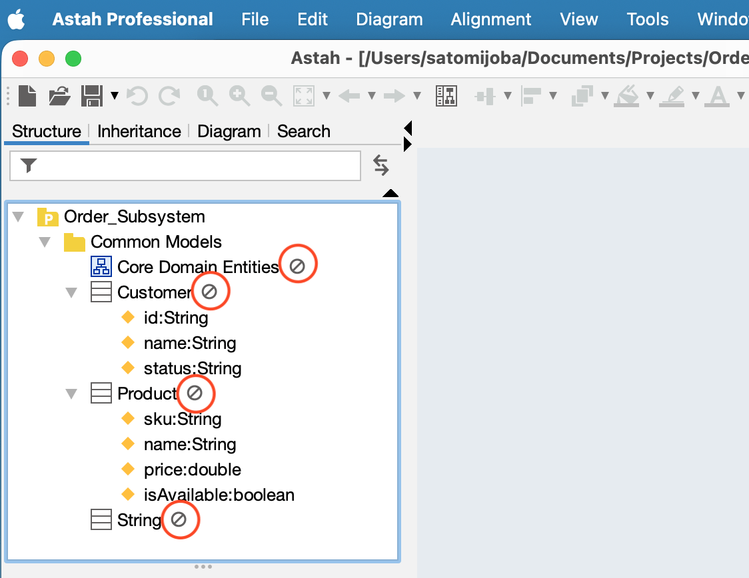Screen dimensions: 749x578
Task: Click the bring-to-front layering icon
Action: 582,95
